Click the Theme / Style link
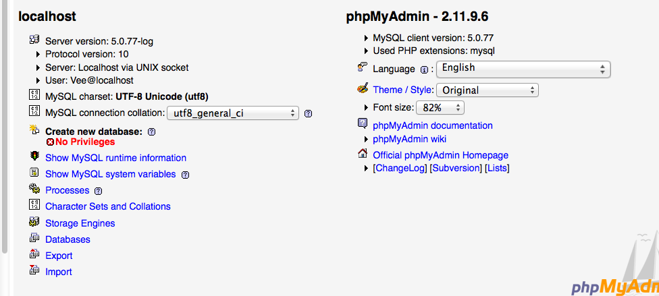The image size is (659, 296). pyautogui.click(x=402, y=90)
